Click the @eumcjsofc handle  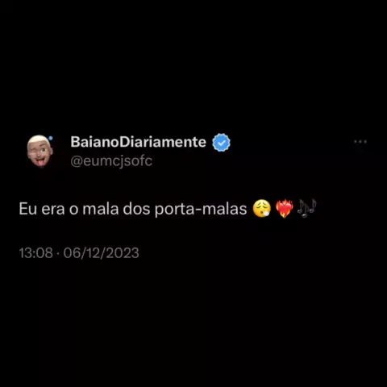pos(111,161)
